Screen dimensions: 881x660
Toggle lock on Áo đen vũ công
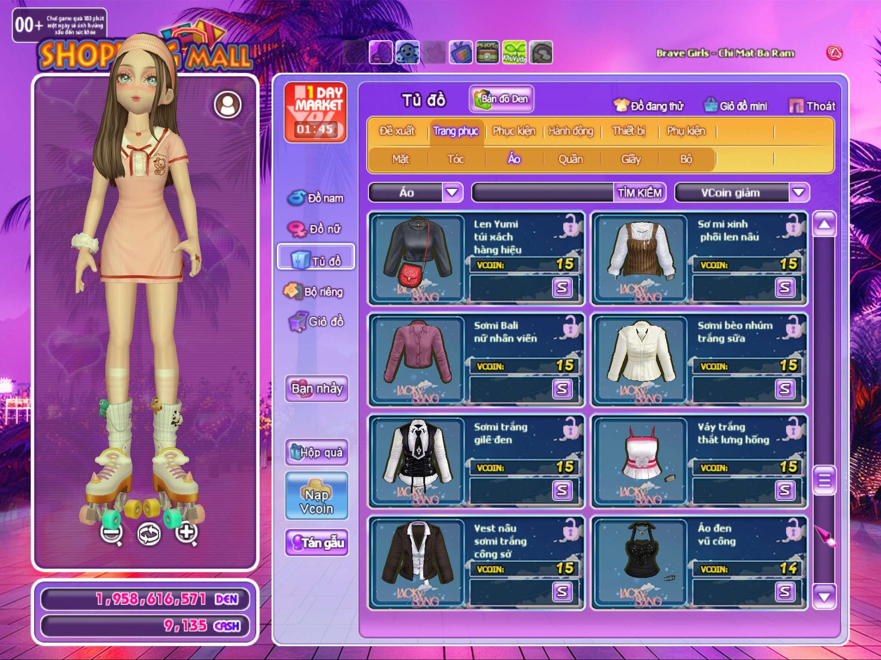(795, 529)
